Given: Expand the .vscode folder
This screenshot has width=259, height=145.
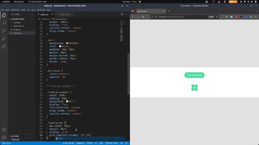Looking at the screenshot, I should [x=17, y=23].
